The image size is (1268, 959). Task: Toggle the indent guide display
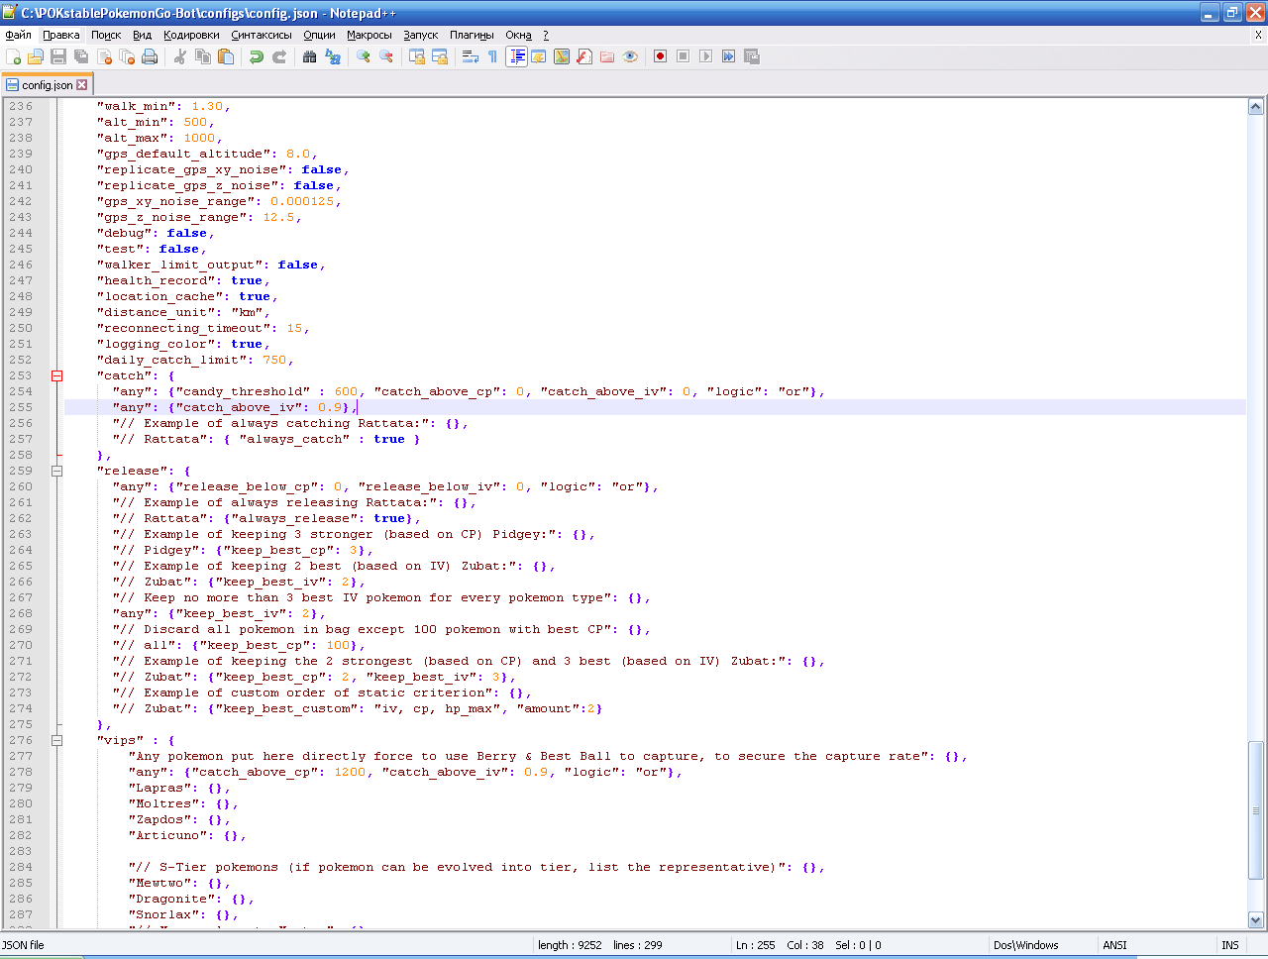point(516,56)
